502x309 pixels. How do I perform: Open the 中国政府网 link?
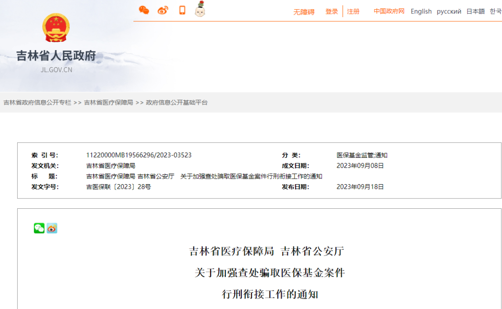tap(389, 11)
